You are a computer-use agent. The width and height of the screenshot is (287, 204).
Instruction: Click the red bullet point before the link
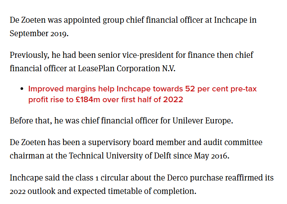point(22,90)
